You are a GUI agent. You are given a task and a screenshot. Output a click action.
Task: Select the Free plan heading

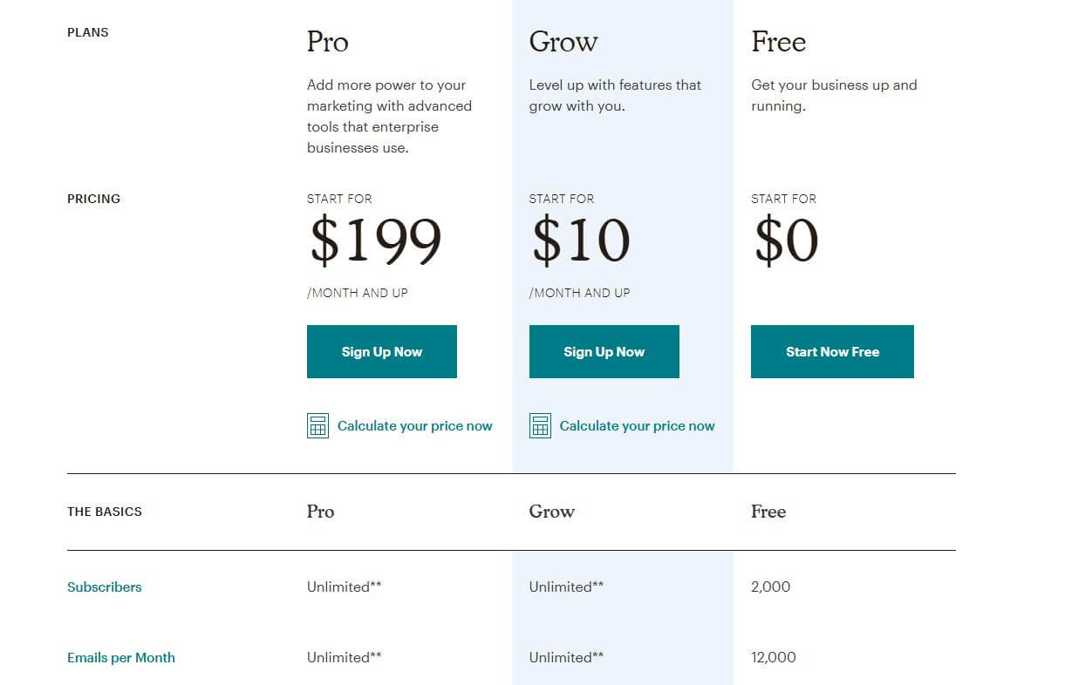(x=778, y=41)
